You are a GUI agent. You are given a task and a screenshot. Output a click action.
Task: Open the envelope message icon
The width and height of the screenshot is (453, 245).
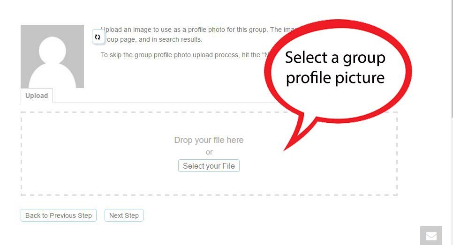click(x=431, y=236)
